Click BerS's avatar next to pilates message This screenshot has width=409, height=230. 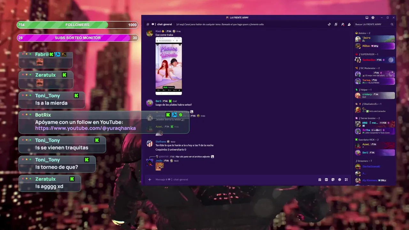[150, 103]
